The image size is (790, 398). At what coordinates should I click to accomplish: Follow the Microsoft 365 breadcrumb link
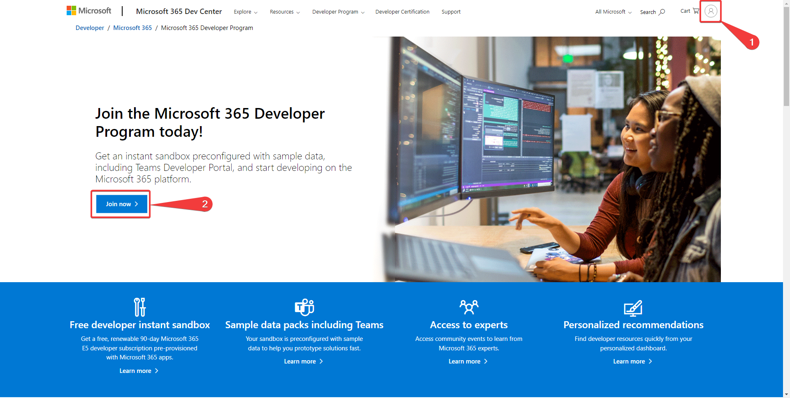[132, 28]
